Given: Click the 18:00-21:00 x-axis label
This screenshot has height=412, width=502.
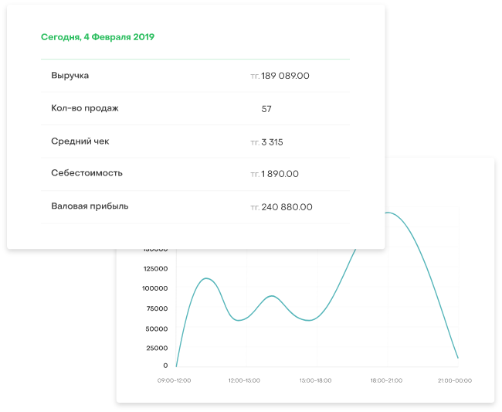Looking at the screenshot, I should click(386, 380).
